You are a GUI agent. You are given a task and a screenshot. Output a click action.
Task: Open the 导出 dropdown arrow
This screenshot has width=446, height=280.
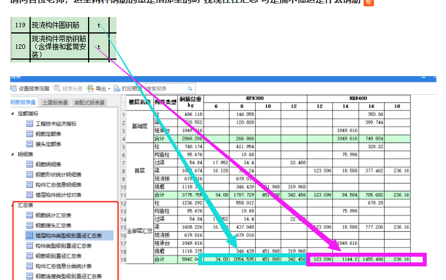109,89
